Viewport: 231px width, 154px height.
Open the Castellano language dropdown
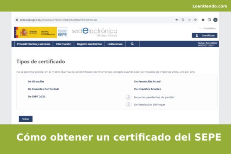[x=208, y=28]
